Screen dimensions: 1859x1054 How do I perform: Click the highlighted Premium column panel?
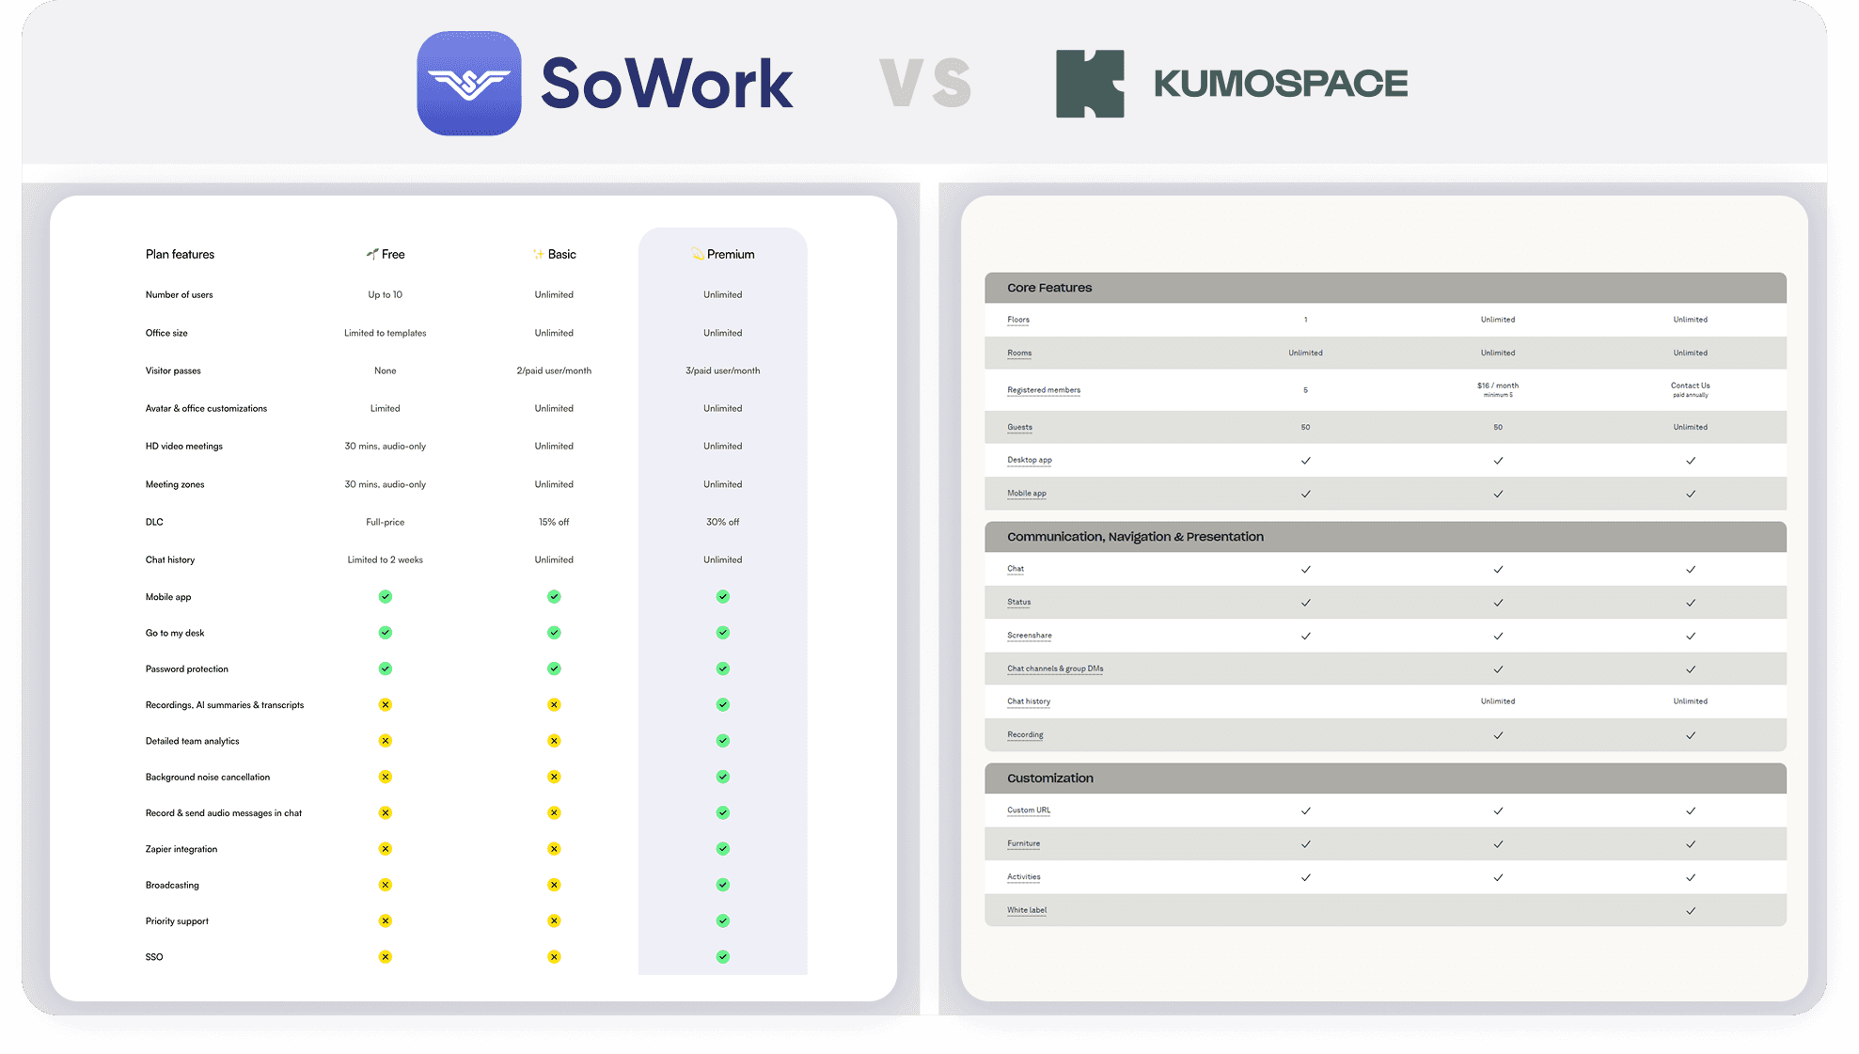pyautogui.click(x=722, y=602)
